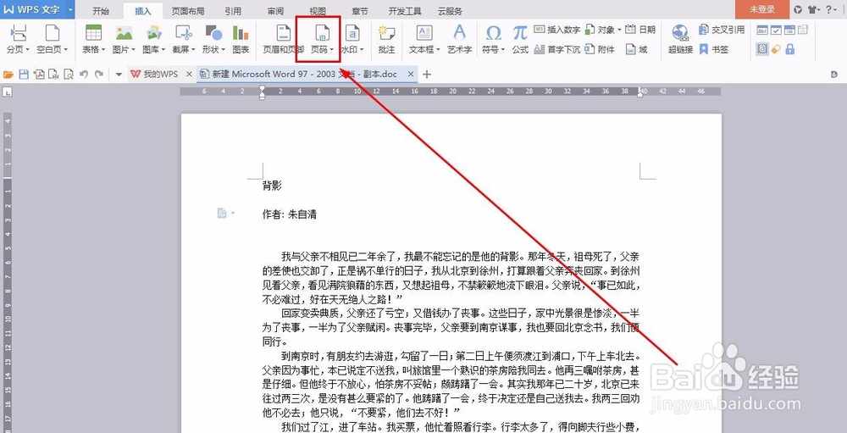Toggle form field shading
Image resolution: width=847 pixels, height=433 pixels.
[x=762, y=49]
